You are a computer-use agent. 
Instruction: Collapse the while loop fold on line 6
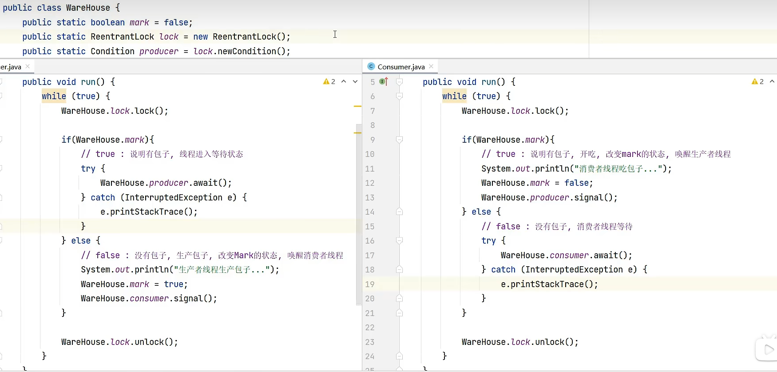pyautogui.click(x=399, y=96)
